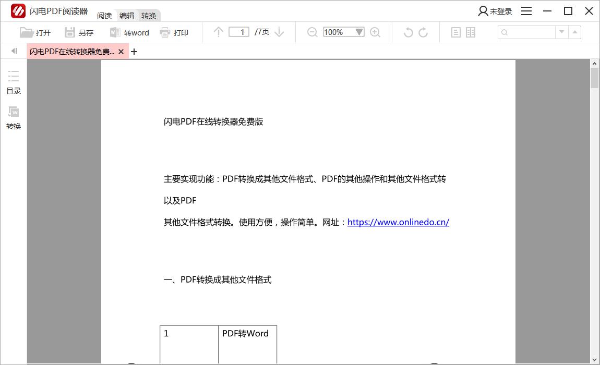Click the 闪电PDF阅读器 app logo
The height and width of the screenshot is (365, 600).
(x=18, y=11)
